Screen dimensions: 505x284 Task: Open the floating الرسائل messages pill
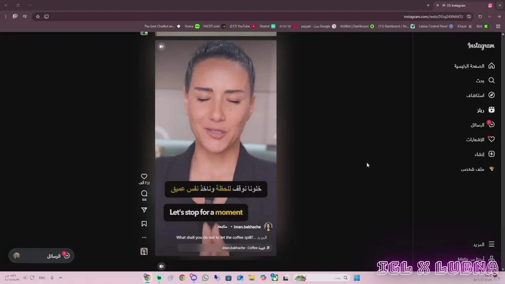point(41,256)
